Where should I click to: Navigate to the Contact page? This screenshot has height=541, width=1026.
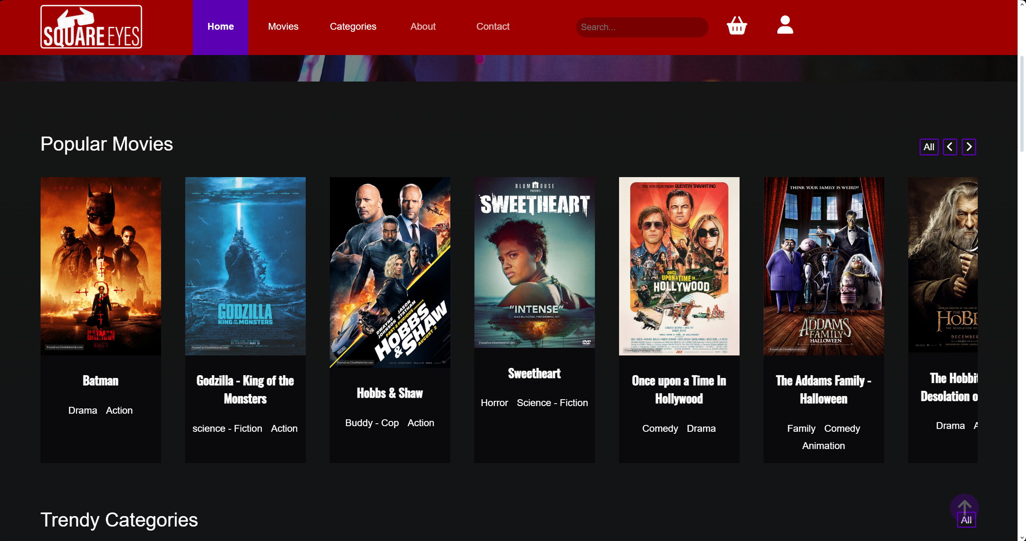(493, 26)
